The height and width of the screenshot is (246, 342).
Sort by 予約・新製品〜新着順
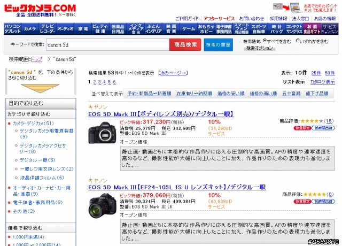pyautogui.click(x=150, y=94)
